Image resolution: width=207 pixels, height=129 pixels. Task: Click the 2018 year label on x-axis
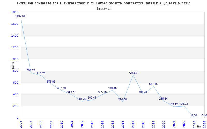(143, 124)
